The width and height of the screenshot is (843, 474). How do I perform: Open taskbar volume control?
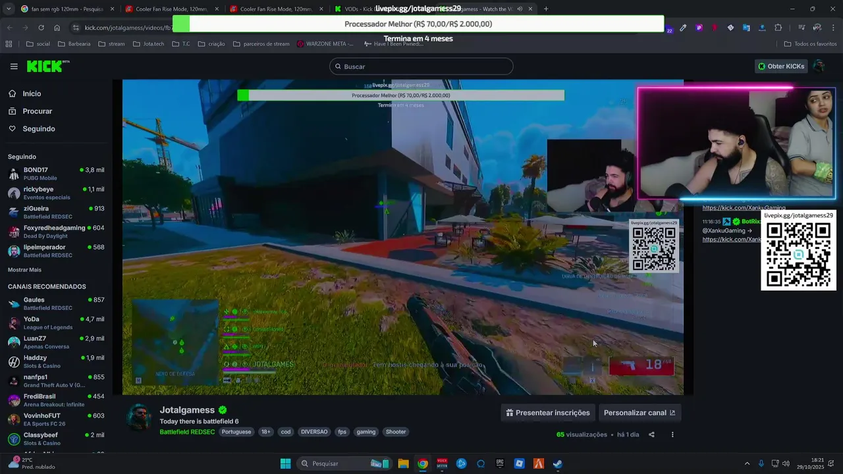786,463
